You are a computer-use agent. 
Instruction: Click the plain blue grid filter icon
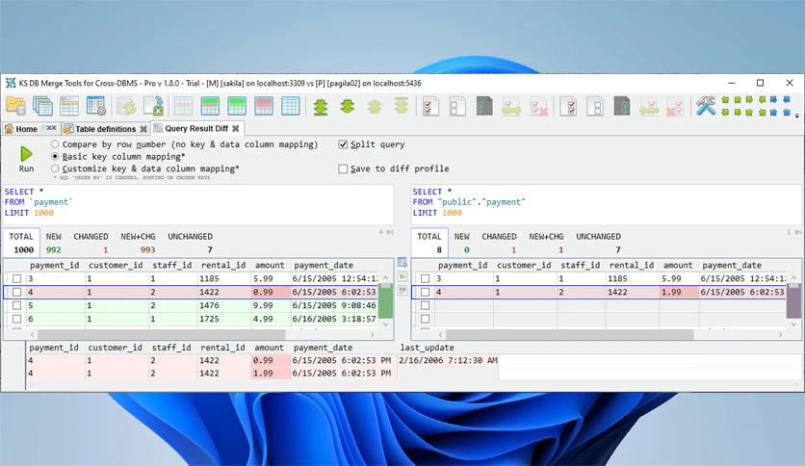[x=290, y=106]
